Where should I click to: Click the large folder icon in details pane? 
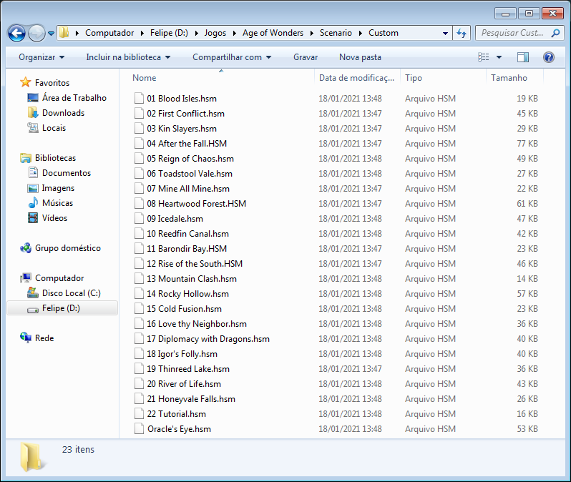32,457
